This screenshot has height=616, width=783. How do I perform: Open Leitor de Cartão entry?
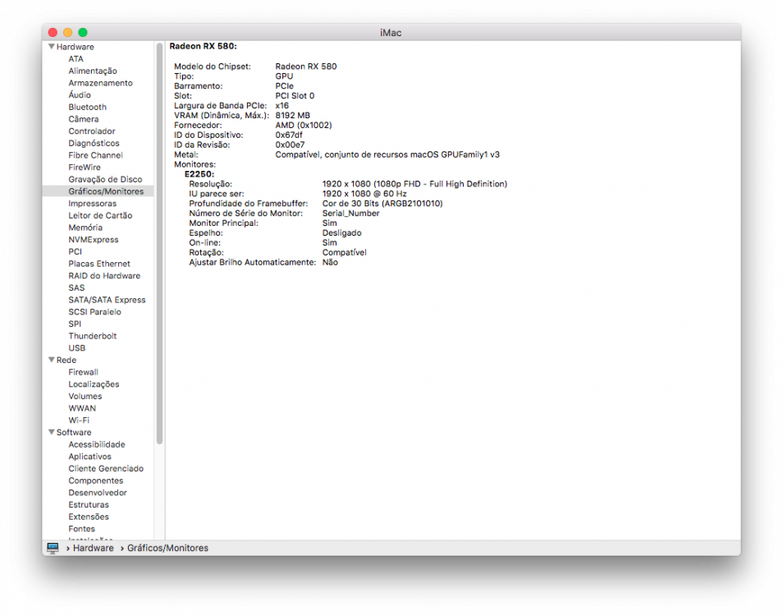click(100, 215)
